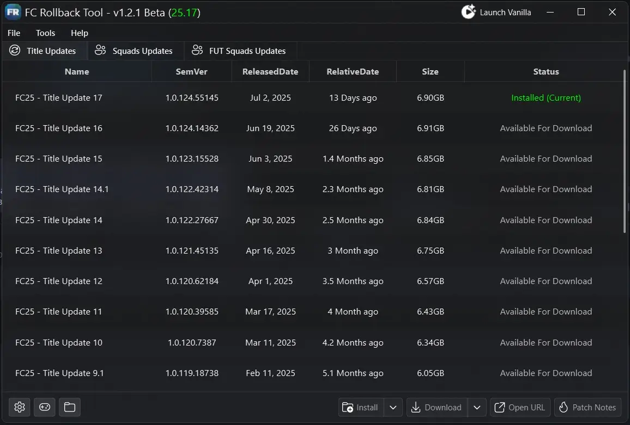Select FC25 - Title Update 15 row
630x425 pixels.
(312, 158)
